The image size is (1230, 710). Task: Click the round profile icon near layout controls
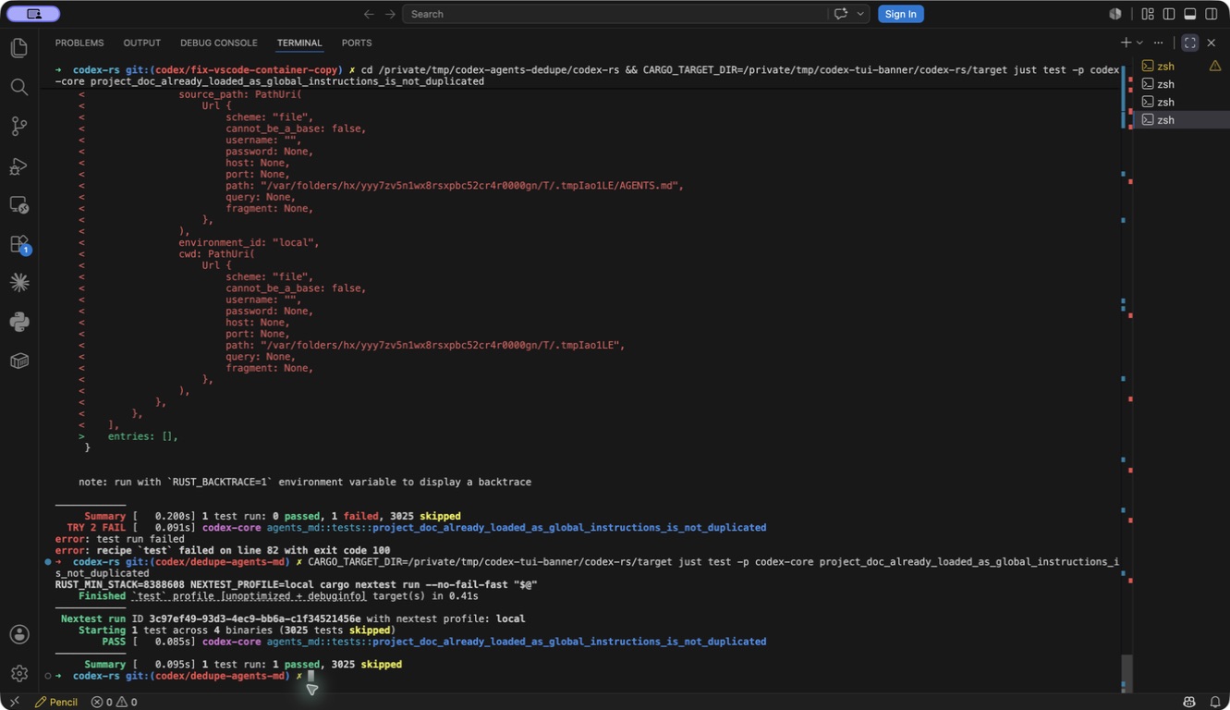point(1115,14)
